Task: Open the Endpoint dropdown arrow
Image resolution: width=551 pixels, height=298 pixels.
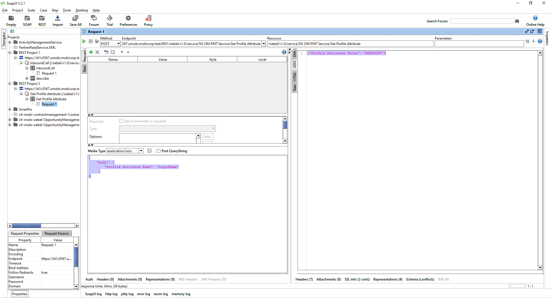Action: pyautogui.click(x=264, y=44)
